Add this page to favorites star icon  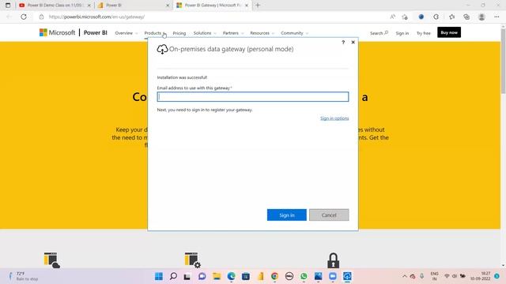pos(405,17)
